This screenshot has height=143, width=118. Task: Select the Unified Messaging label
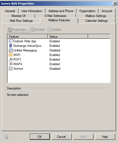pos(25,50)
